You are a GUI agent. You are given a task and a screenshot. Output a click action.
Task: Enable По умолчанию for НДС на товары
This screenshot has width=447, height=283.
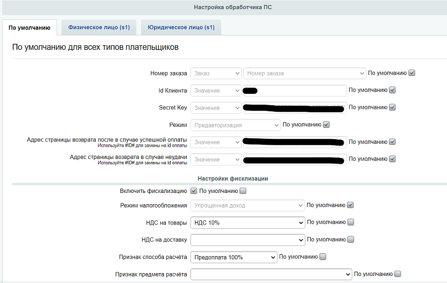350,222
